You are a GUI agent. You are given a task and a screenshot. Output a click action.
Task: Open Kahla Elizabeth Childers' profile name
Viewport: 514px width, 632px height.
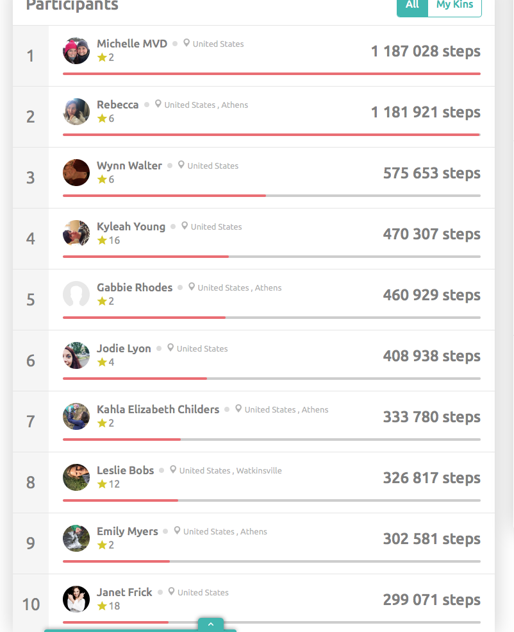click(x=158, y=409)
